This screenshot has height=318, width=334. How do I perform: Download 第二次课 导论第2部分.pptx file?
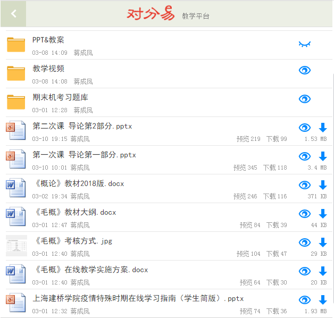pos(322,128)
